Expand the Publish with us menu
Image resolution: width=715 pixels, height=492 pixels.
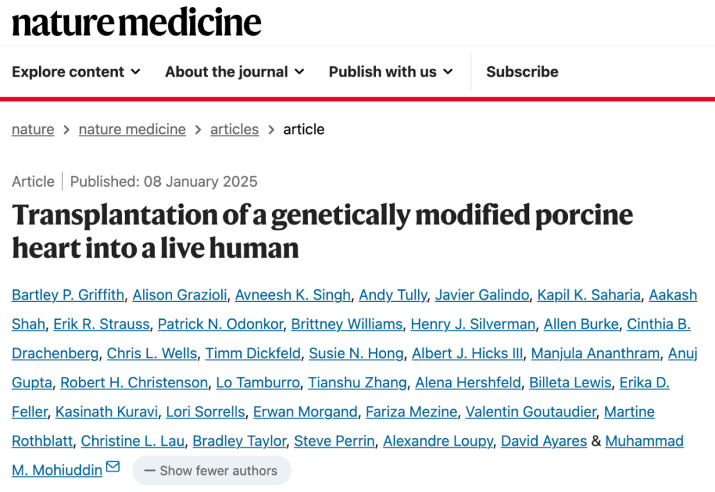click(x=391, y=72)
